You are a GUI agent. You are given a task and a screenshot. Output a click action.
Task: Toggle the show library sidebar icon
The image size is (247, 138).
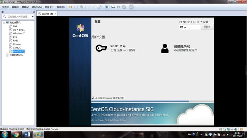(108, 7)
